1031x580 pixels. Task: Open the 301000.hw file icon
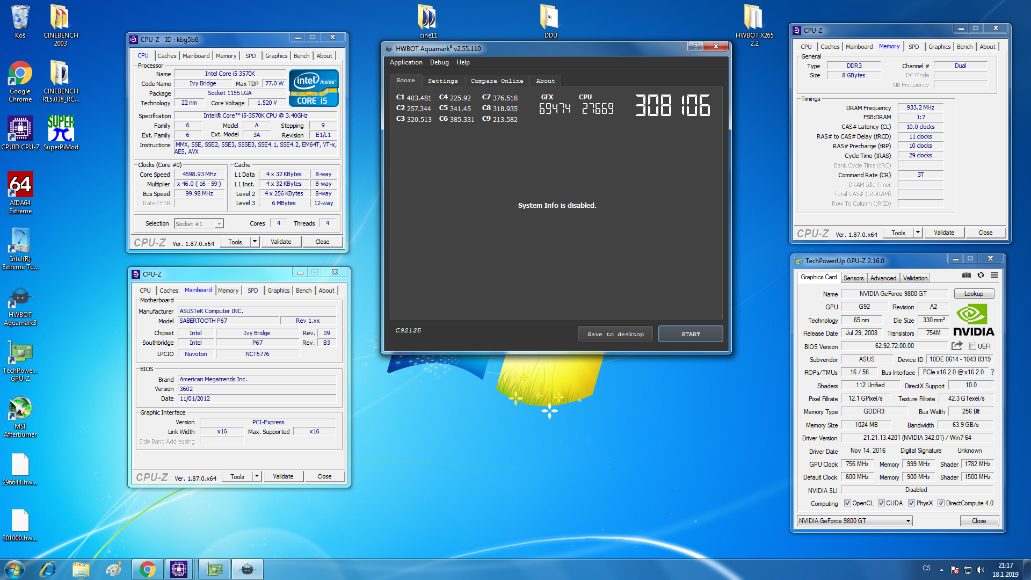pyautogui.click(x=20, y=525)
